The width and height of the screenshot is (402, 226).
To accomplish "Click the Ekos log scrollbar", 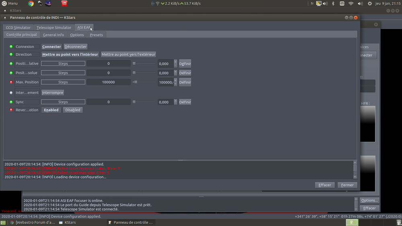I will pyautogui.click(x=356, y=204).
